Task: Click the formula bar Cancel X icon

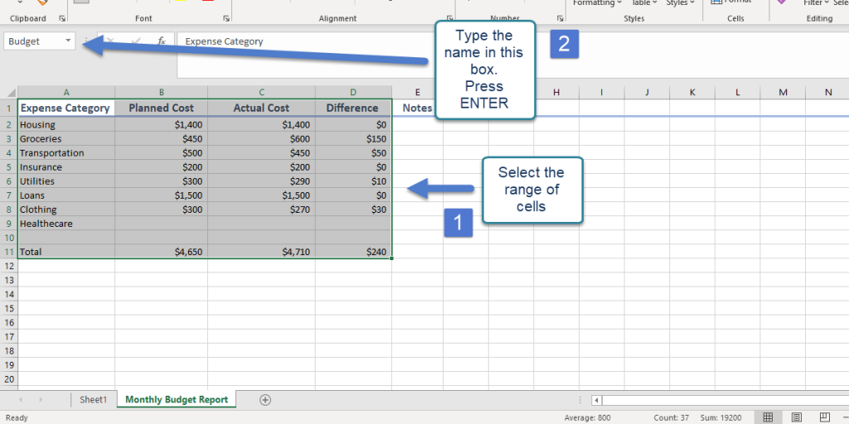Action: pyautogui.click(x=110, y=41)
